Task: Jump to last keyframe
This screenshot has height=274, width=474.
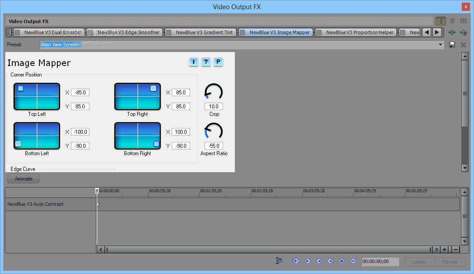Action: pos(330,261)
